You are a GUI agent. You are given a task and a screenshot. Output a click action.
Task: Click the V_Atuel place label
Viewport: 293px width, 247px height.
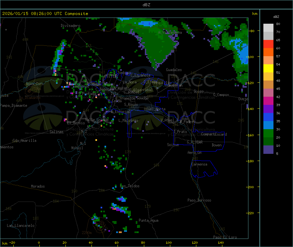pos(167,120)
